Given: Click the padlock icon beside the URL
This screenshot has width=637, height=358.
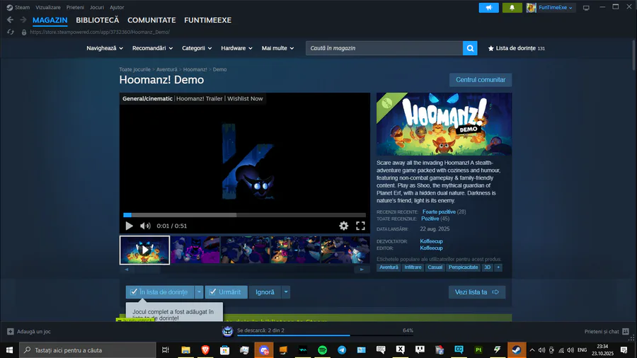Looking at the screenshot, I should point(24,32).
